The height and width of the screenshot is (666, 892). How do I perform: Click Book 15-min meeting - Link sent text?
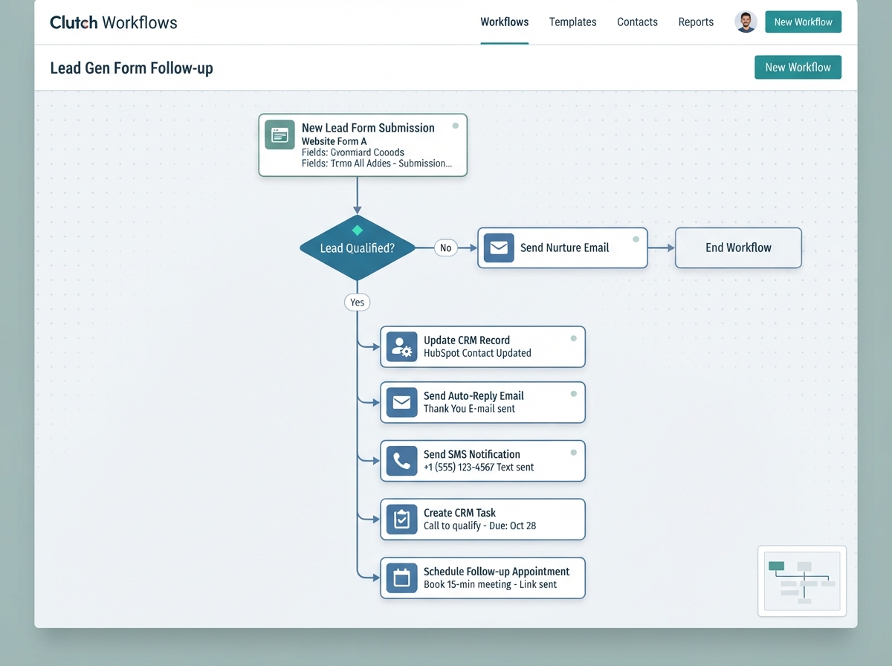[x=490, y=584]
